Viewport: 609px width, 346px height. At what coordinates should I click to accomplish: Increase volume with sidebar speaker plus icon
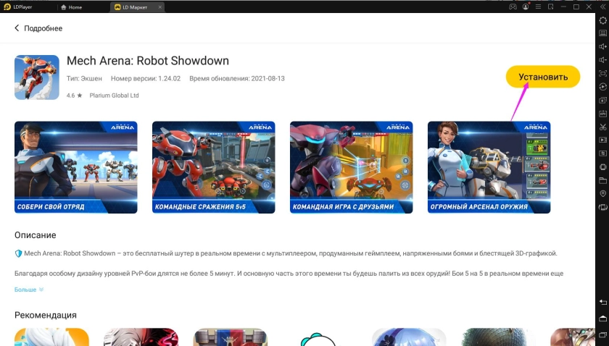(602, 46)
